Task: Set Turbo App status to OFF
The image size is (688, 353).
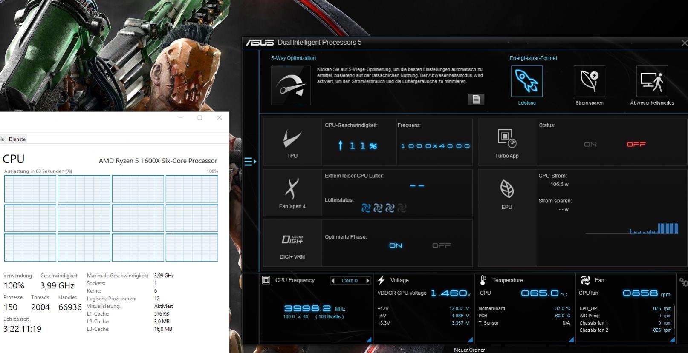Action: point(636,145)
